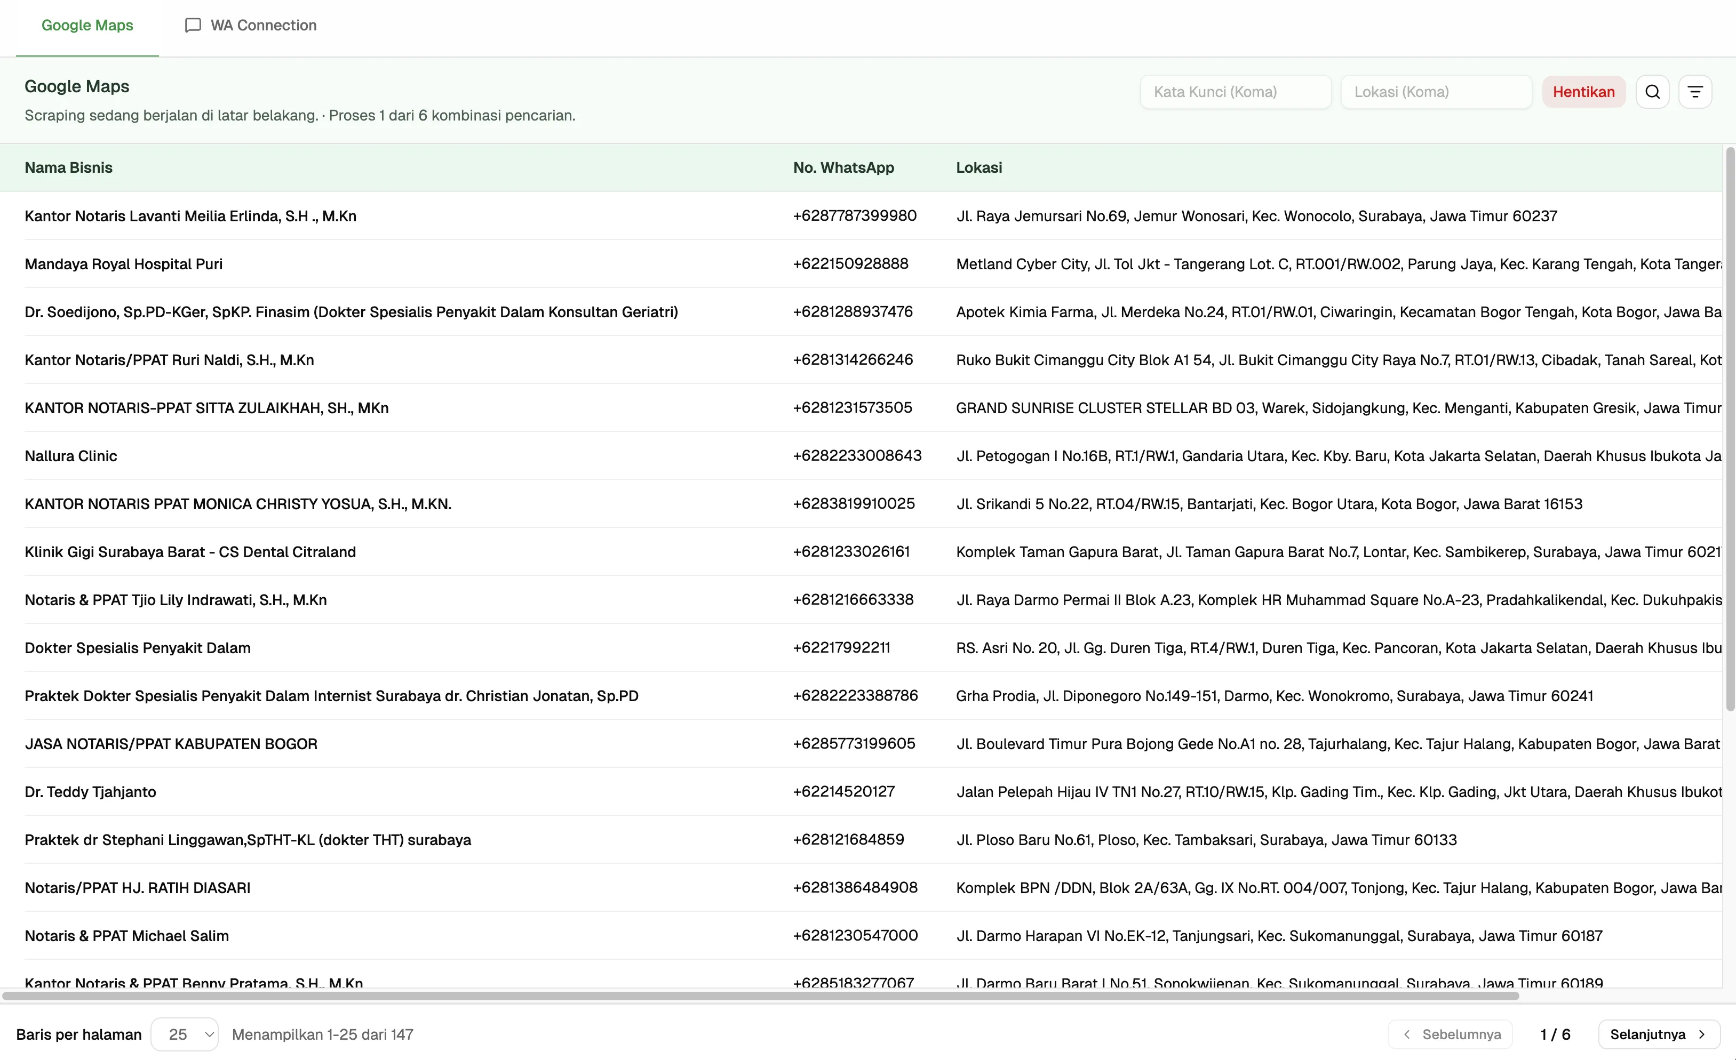Select Praktek dr Stephani Linggawan row

click(x=861, y=840)
